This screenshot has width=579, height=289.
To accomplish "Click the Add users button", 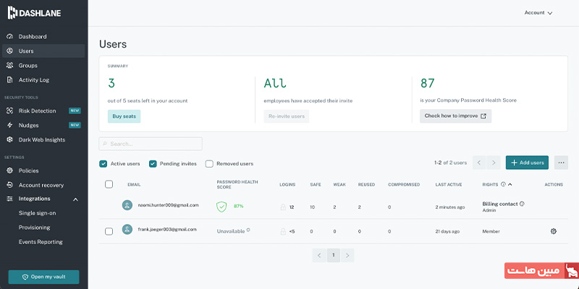I will (527, 163).
